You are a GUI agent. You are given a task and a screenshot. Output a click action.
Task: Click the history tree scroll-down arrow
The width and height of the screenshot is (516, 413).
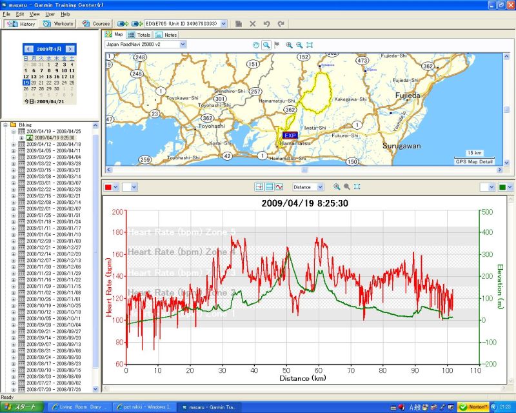(x=95, y=389)
